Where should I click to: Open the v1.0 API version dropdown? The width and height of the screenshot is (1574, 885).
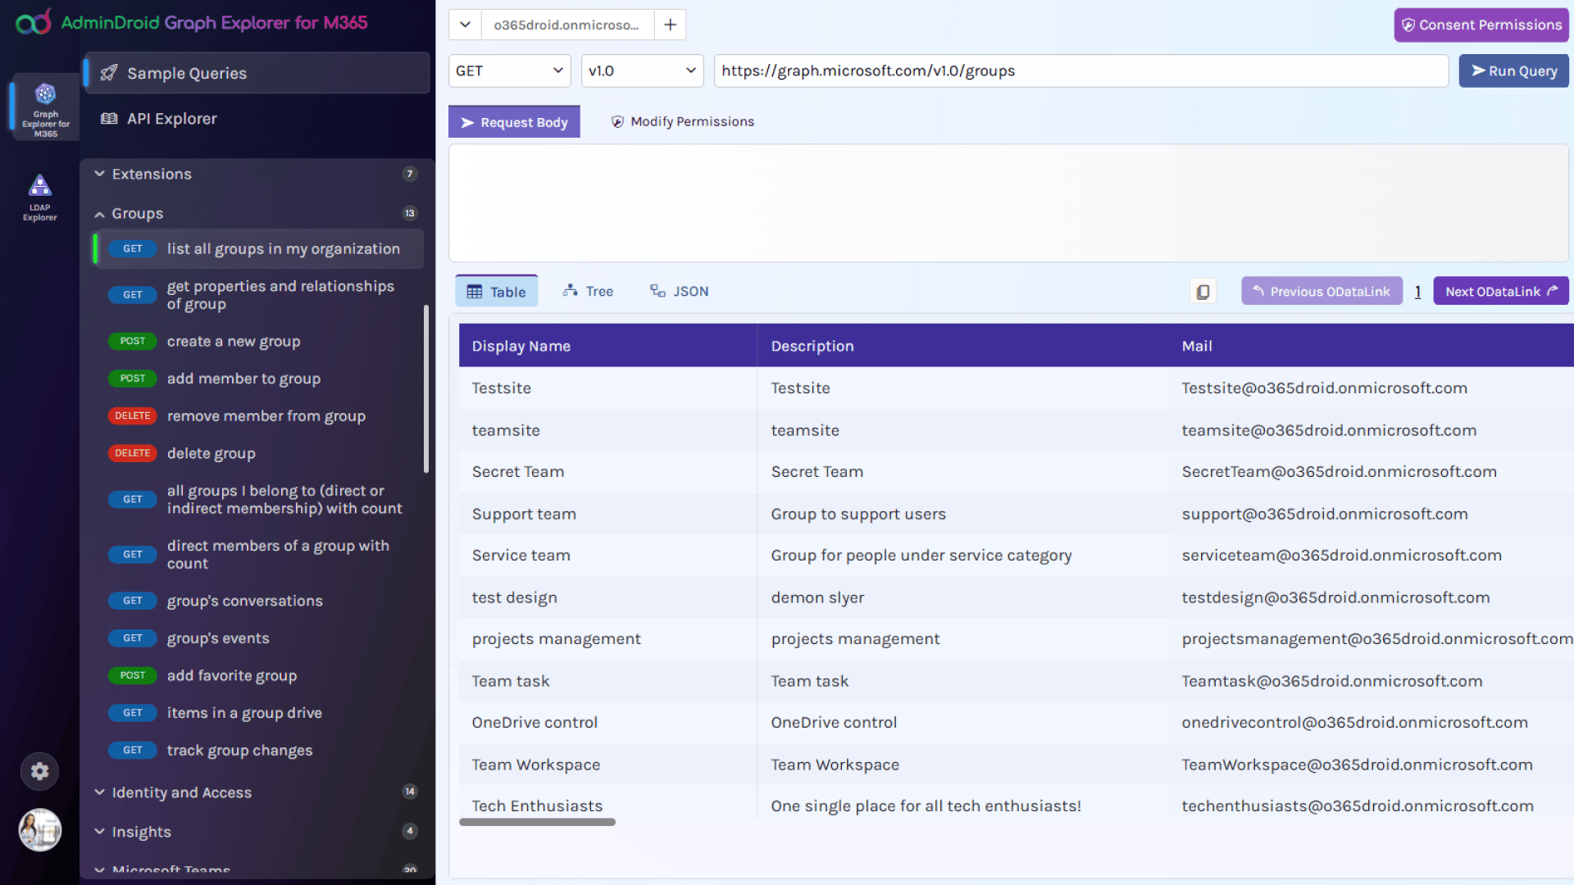tap(641, 70)
